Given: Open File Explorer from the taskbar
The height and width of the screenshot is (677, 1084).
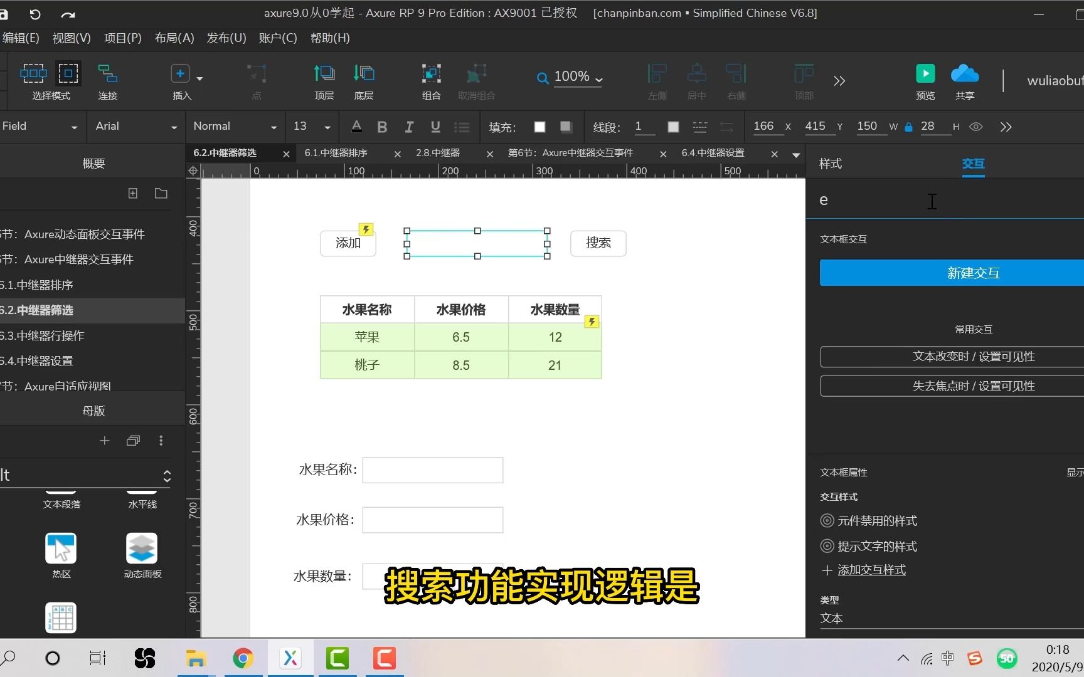Looking at the screenshot, I should 196,658.
